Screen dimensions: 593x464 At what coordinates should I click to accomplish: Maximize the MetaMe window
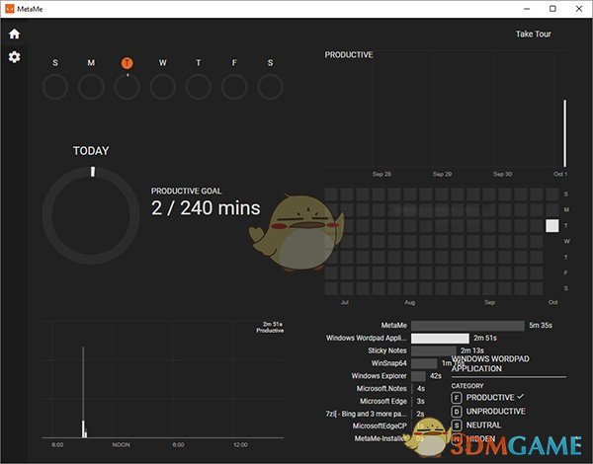pyautogui.click(x=552, y=9)
